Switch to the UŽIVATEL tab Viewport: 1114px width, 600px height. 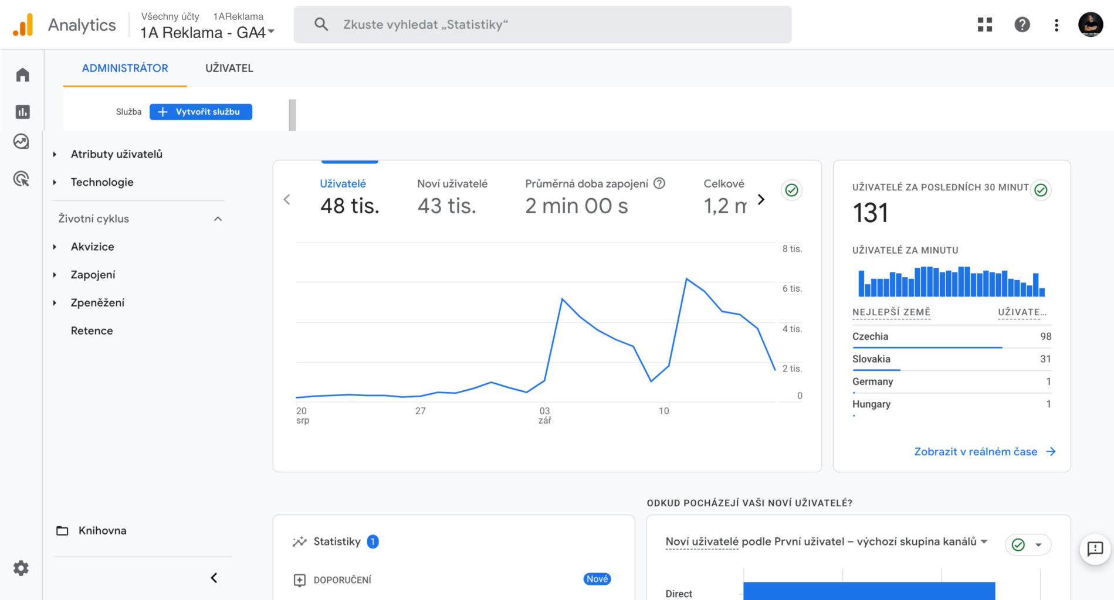coord(229,69)
